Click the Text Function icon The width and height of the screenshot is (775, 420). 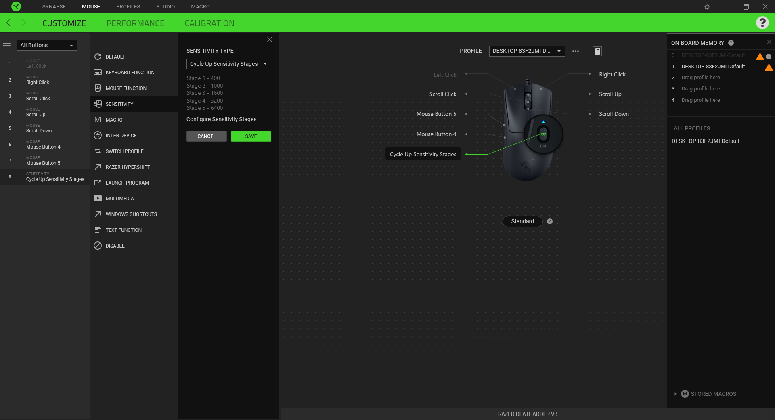point(98,230)
